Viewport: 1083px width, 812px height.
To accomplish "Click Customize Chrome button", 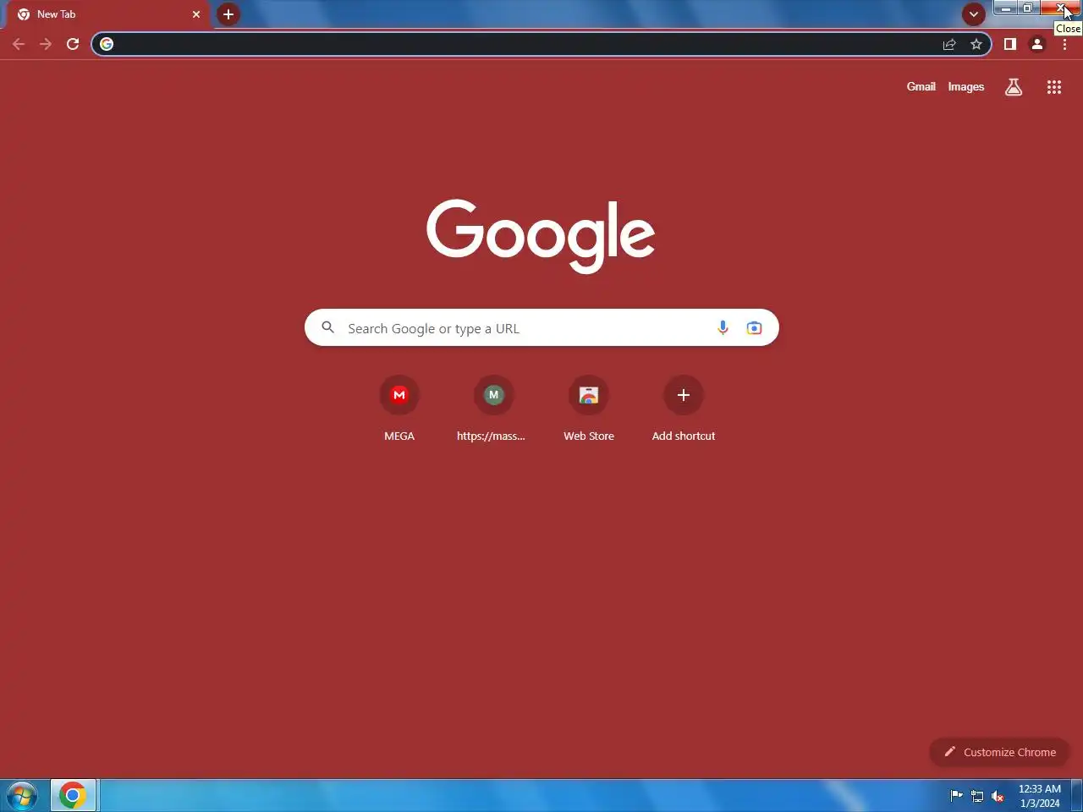I will (999, 752).
